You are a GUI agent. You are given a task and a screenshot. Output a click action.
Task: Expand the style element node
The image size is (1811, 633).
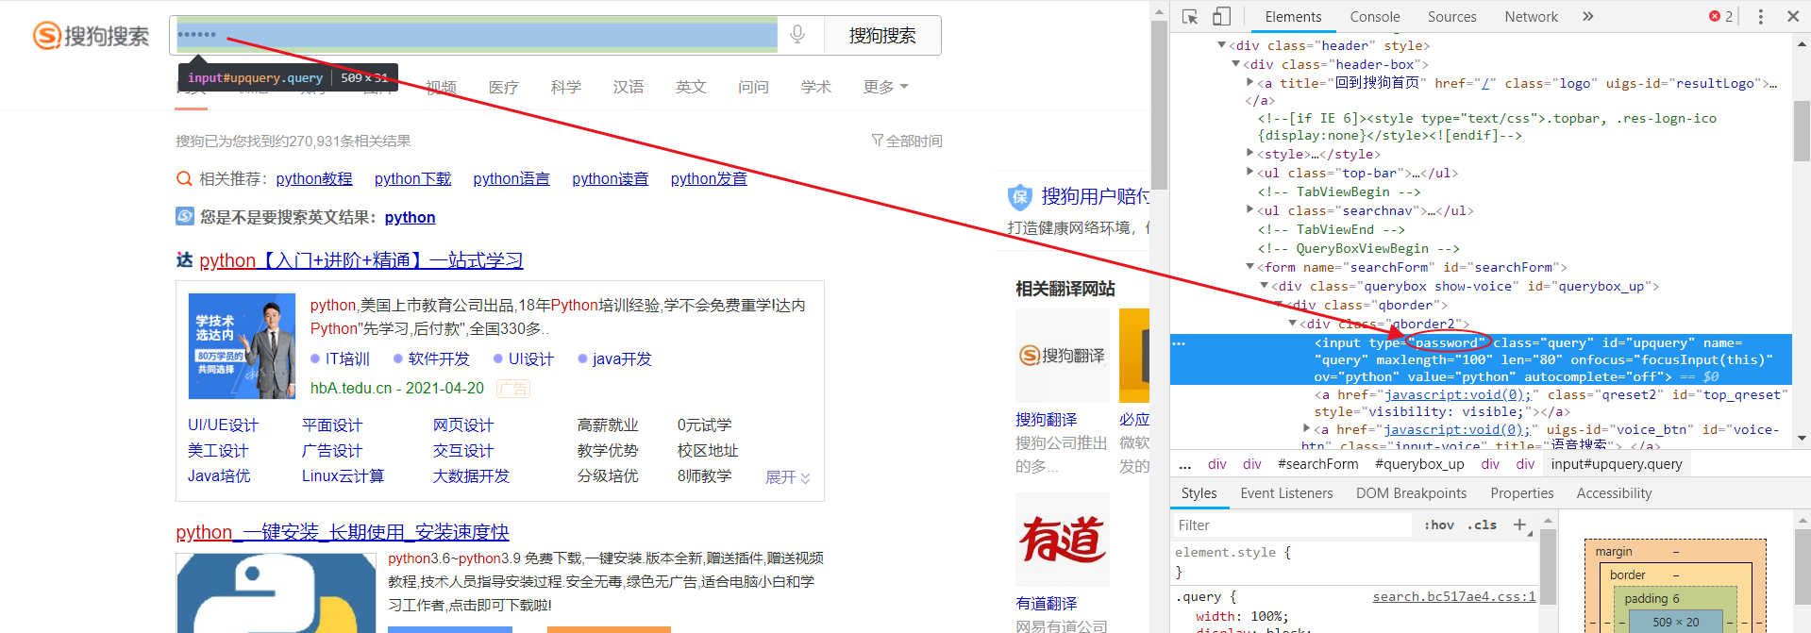[1250, 154]
